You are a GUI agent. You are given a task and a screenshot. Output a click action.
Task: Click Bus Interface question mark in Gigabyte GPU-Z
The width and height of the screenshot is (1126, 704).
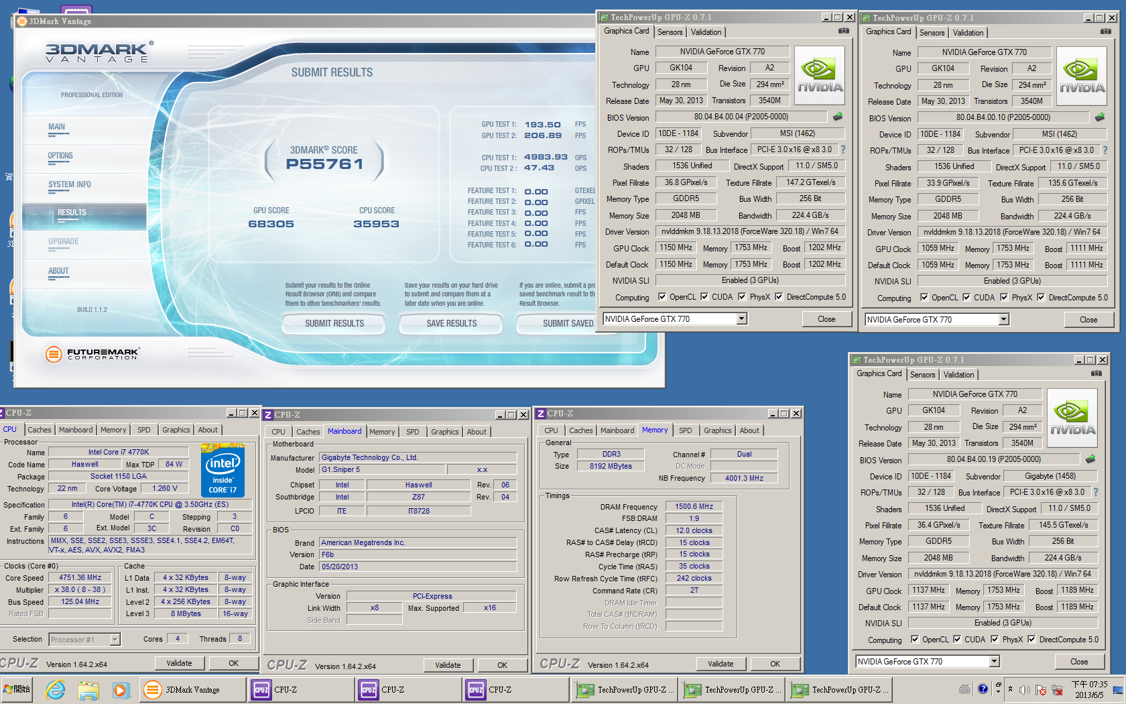pos(1096,492)
